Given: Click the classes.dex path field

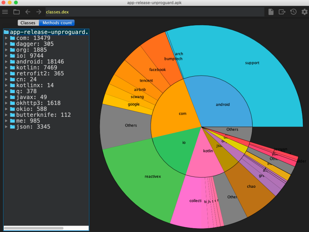Looking at the screenshot, I should pos(155,12).
